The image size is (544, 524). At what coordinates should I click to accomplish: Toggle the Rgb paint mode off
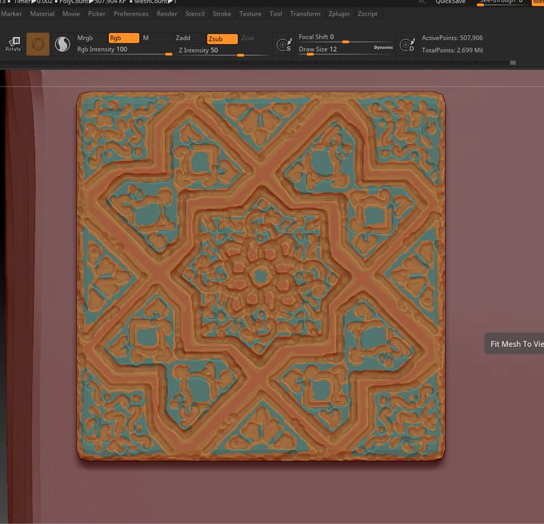[124, 38]
